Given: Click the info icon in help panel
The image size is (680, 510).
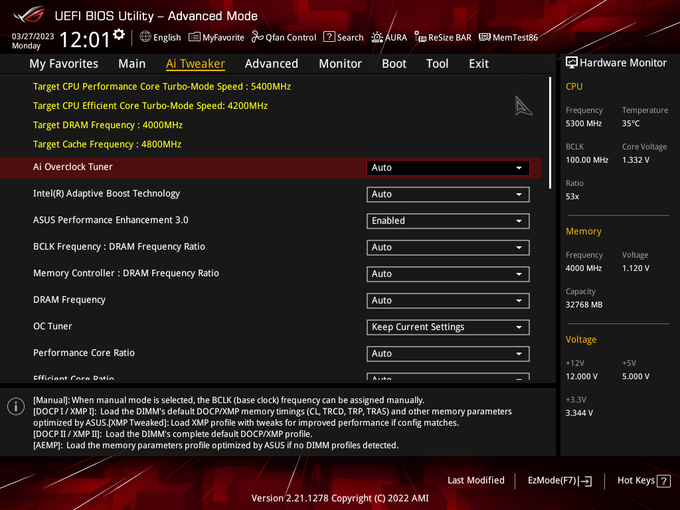Looking at the screenshot, I should click(16, 406).
